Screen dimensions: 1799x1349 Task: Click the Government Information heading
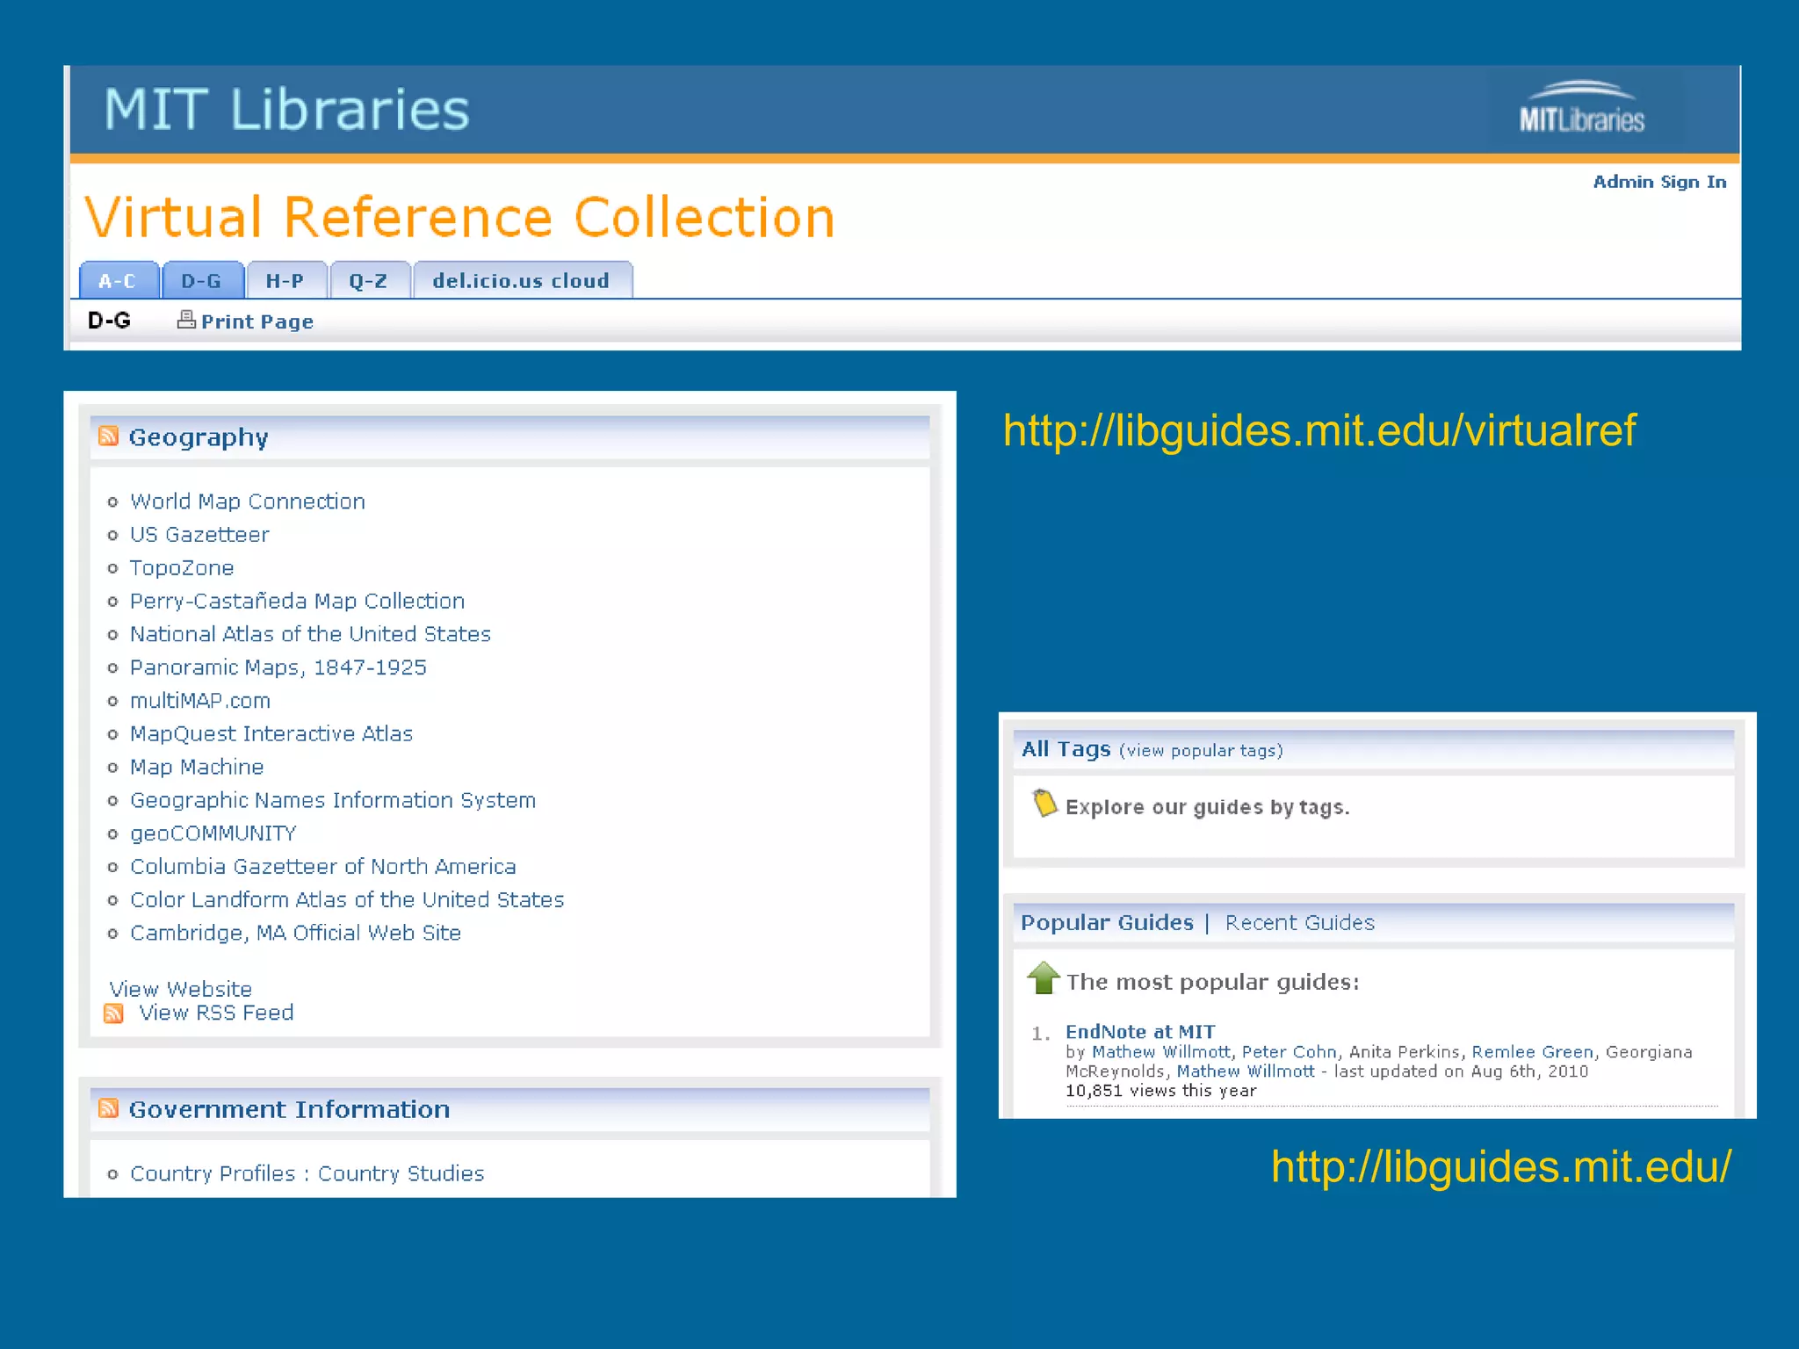[x=289, y=1109]
